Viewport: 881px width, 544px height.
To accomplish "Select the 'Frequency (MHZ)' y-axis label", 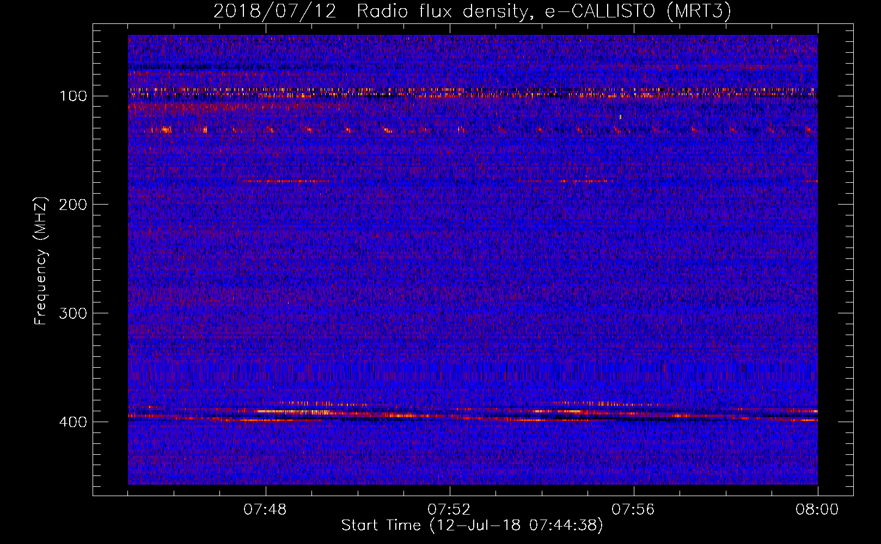I will click(x=41, y=261).
